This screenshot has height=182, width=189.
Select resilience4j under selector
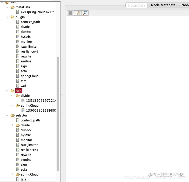(x=29, y=150)
